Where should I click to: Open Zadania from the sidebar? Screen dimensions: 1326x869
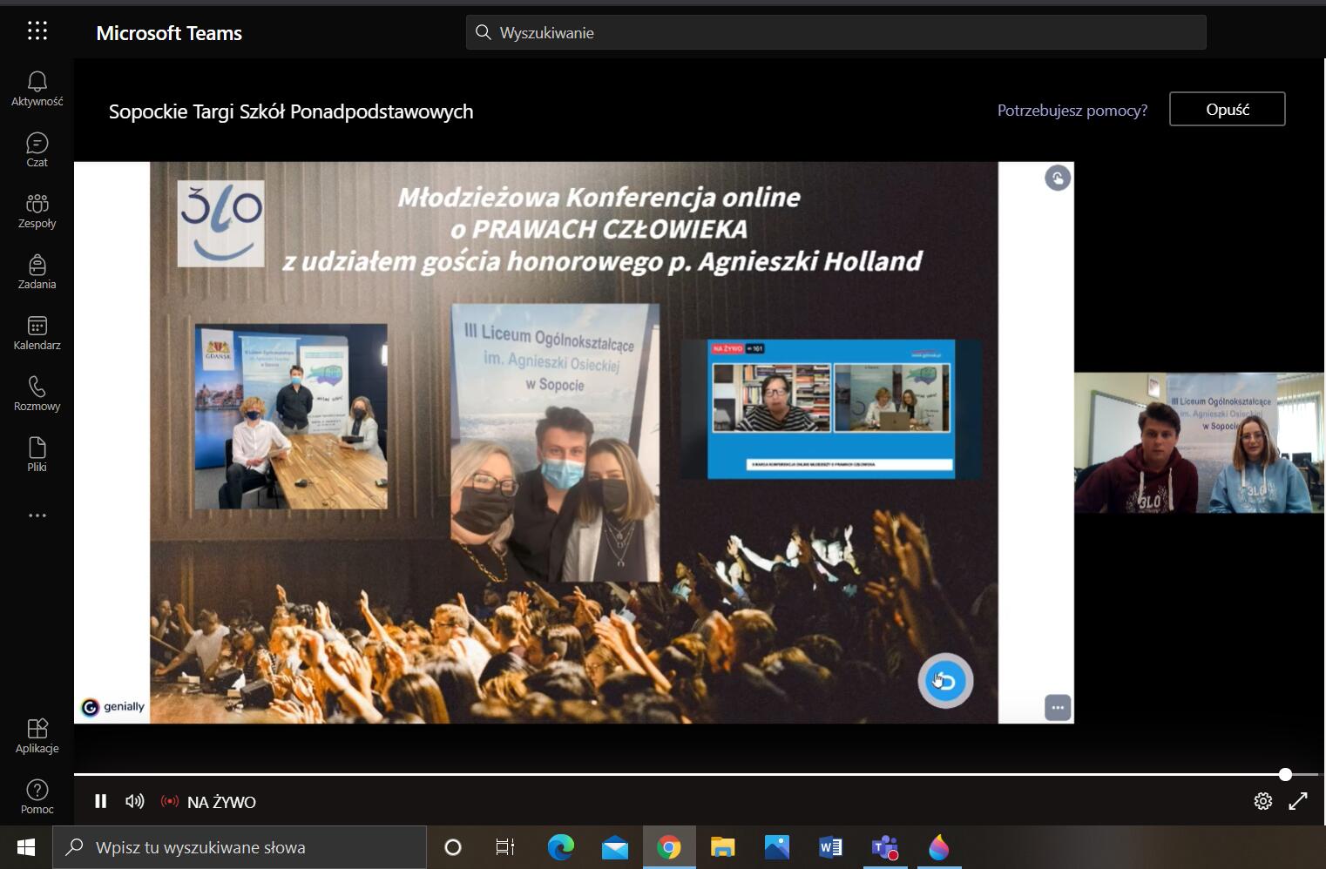click(x=37, y=271)
